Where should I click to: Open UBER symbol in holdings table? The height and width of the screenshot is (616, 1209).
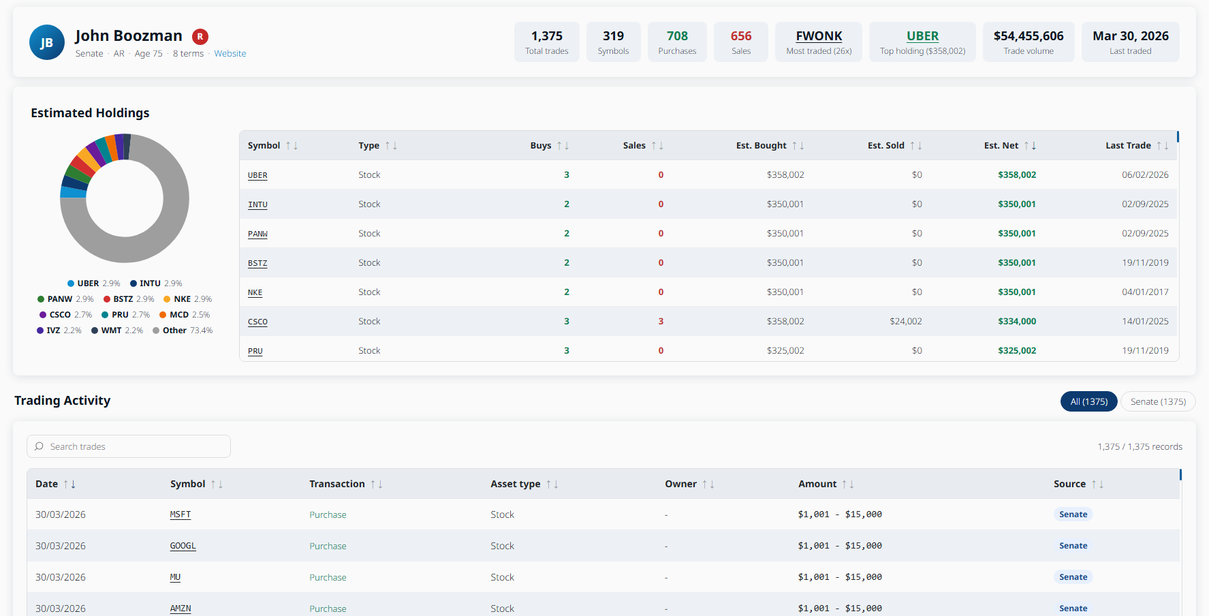[257, 175]
